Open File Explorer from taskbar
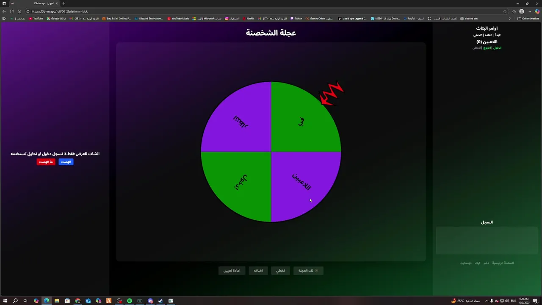The image size is (542, 305). point(57,301)
